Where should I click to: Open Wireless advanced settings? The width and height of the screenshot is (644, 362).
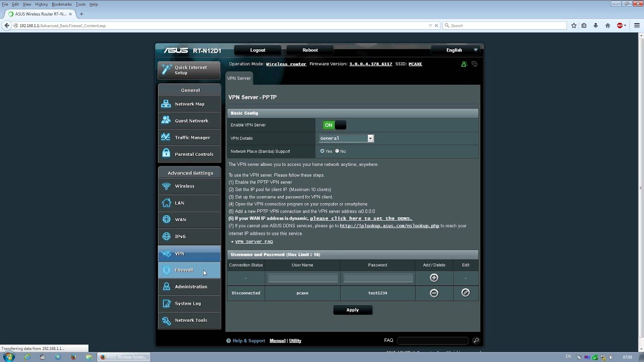click(189, 186)
